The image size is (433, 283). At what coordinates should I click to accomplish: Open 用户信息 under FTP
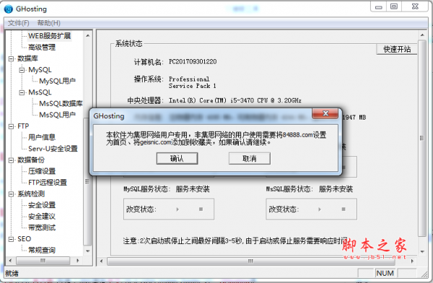click(42, 138)
